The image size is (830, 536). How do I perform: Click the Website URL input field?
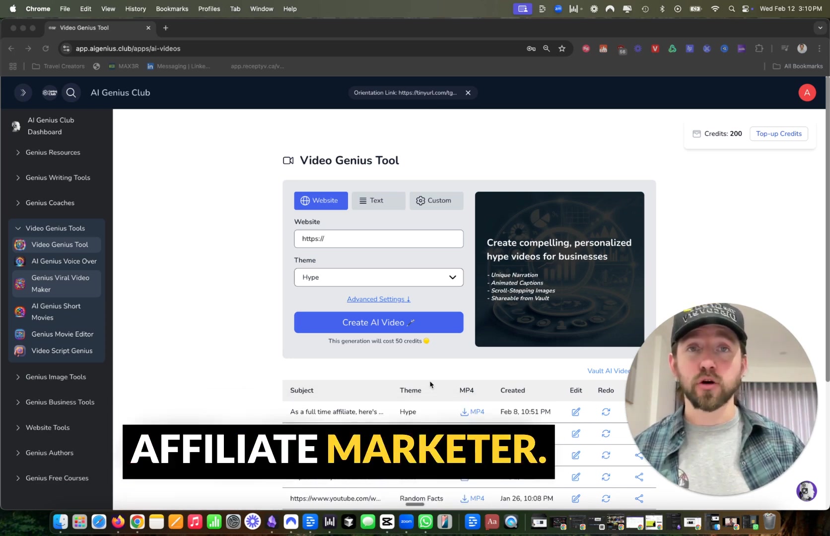coord(379,239)
